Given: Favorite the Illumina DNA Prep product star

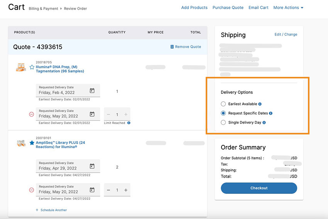Looking at the screenshot, I should tap(32, 67).
